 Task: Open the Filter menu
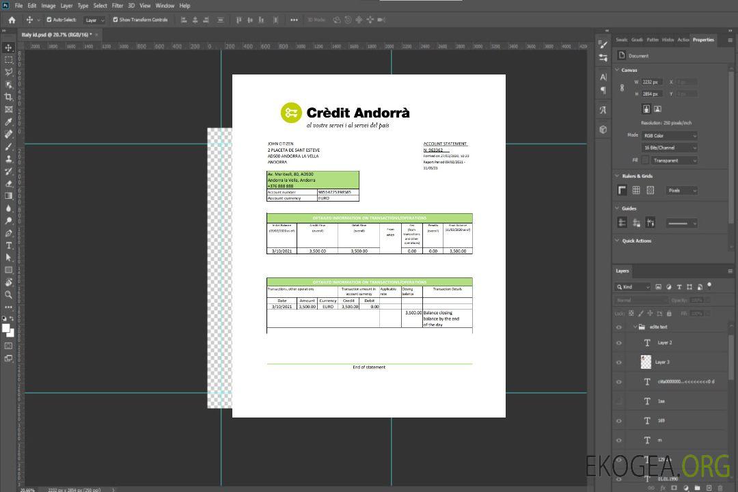point(118,5)
